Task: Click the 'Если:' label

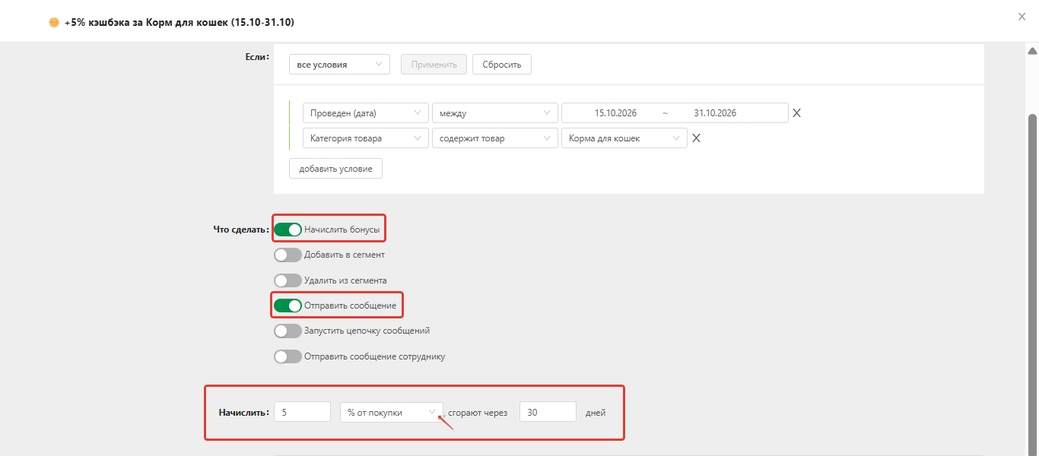Action: [x=257, y=56]
